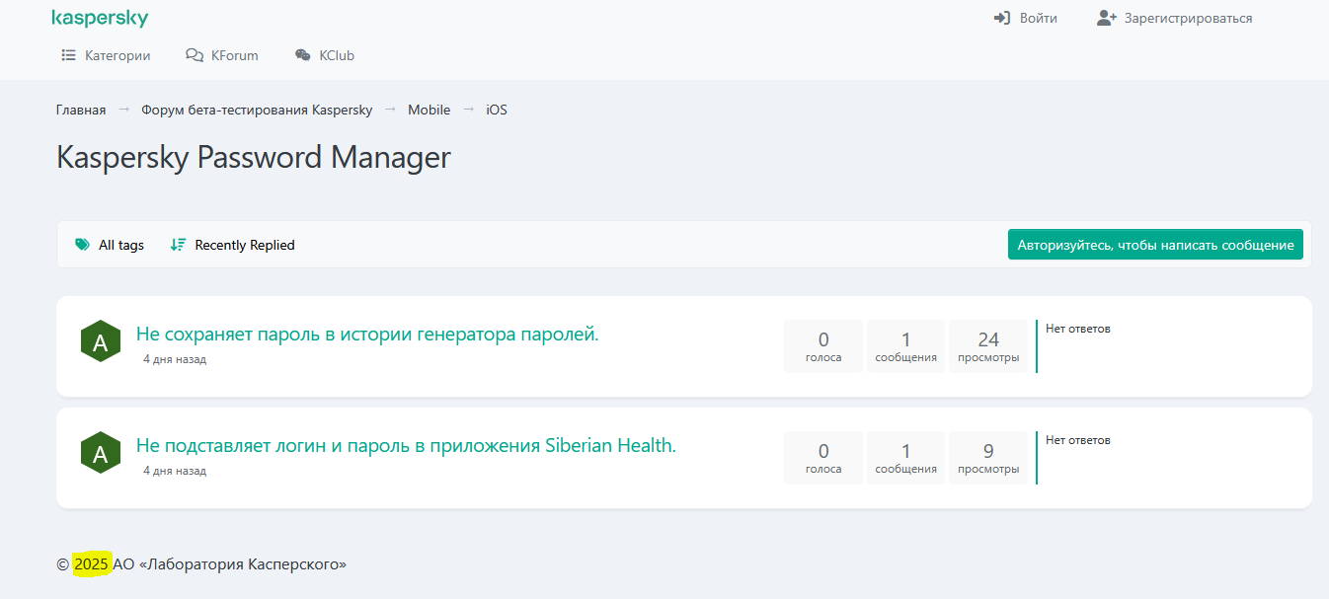
Task: Click the 24 просмотры counter
Action: (x=988, y=346)
